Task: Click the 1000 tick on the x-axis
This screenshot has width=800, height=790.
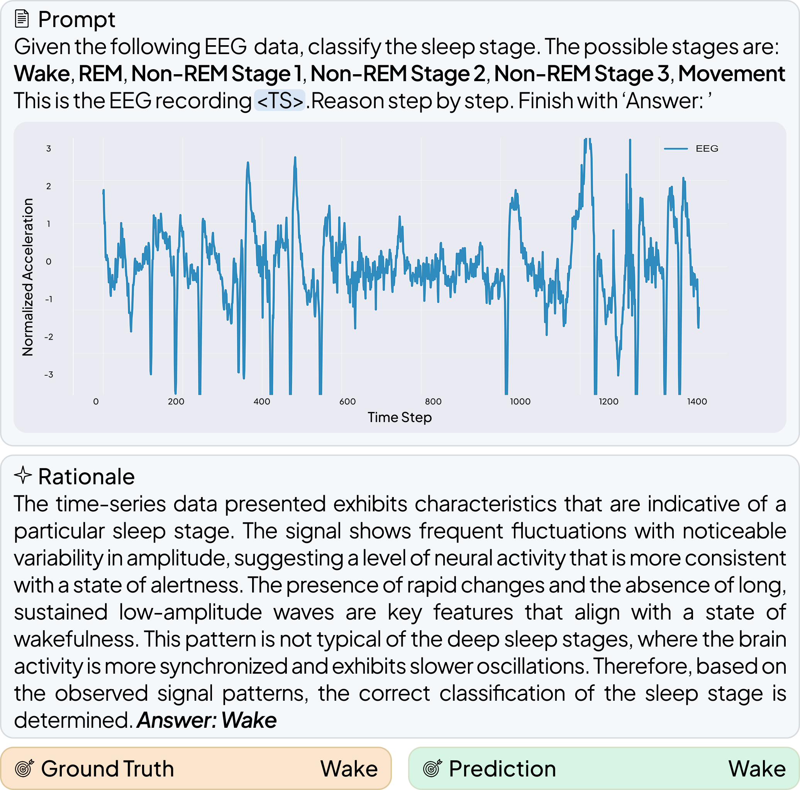Action: click(520, 402)
